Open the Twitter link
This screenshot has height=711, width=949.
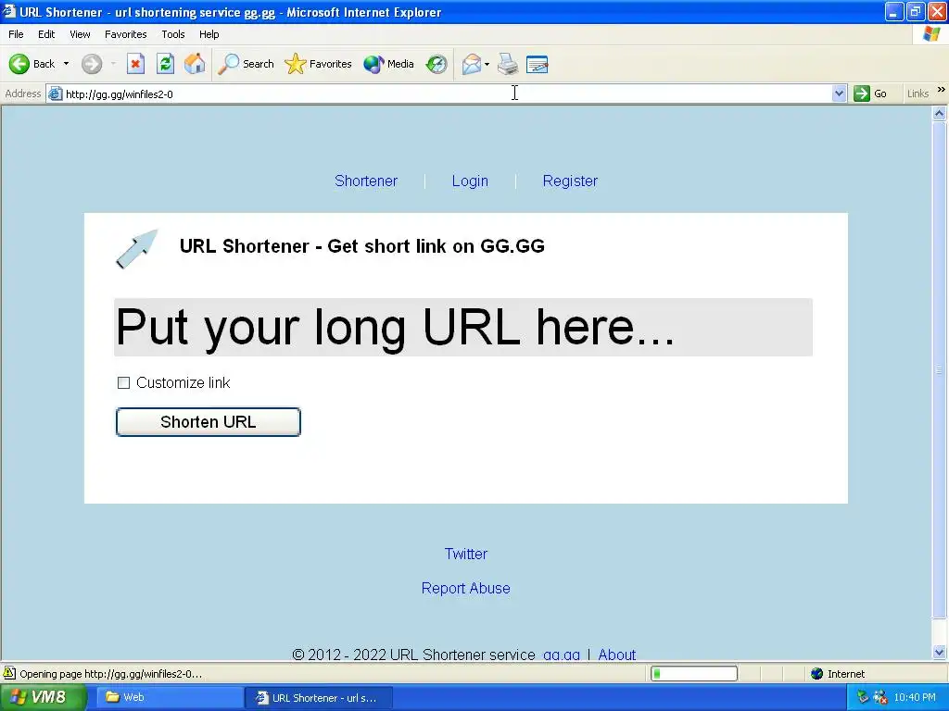coord(466,554)
